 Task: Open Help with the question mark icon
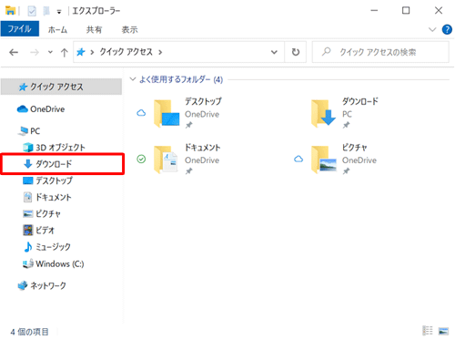(x=447, y=29)
